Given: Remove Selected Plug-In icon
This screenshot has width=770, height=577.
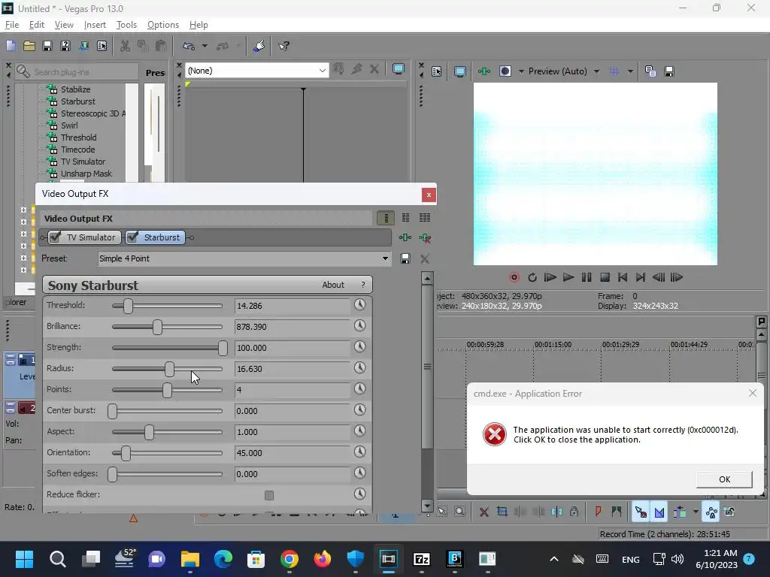Looking at the screenshot, I should click(x=425, y=238).
